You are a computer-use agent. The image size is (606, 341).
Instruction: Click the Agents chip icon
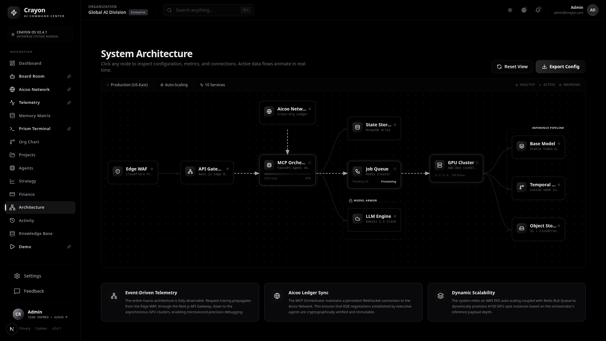(x=12, y=168)
